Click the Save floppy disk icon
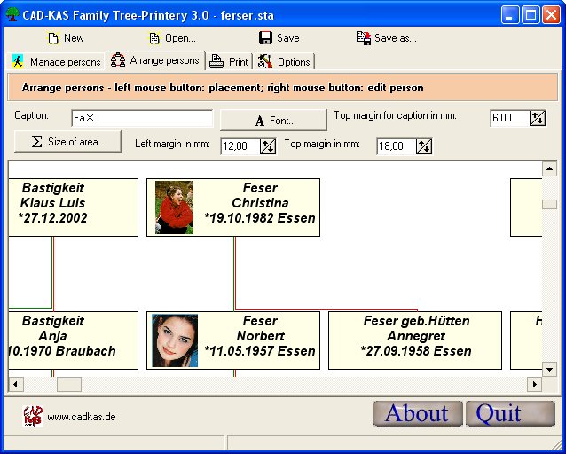566x454 pixels. pyautogui.click(x=265, y=38)
